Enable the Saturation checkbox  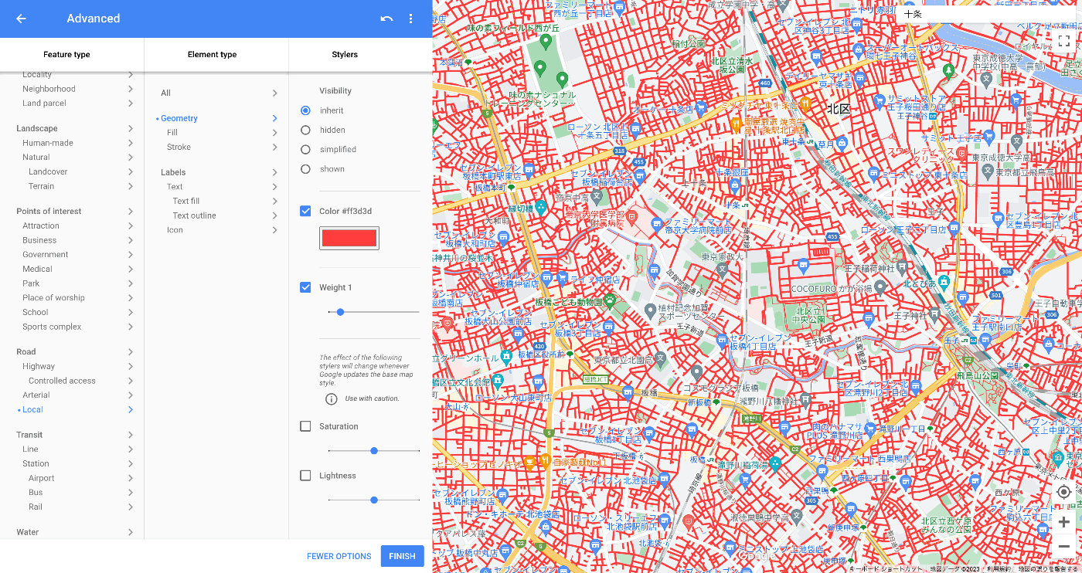coord(306,426)
